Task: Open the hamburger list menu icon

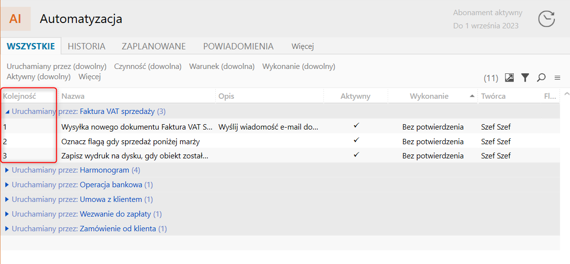Action: pyautogui.click(x=557, y=78)
